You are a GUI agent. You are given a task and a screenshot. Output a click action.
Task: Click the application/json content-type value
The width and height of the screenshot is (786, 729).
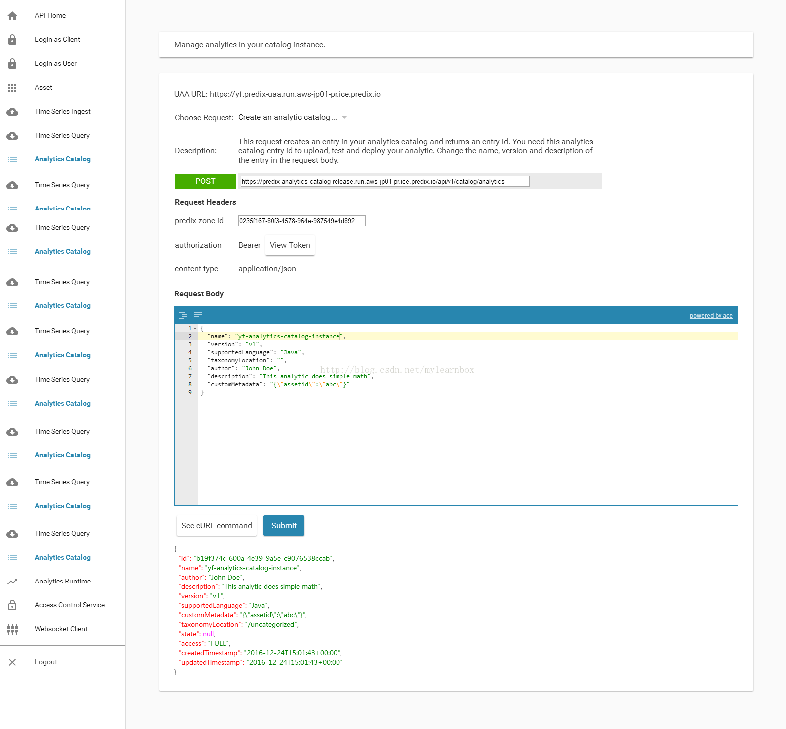coord(267,269)
